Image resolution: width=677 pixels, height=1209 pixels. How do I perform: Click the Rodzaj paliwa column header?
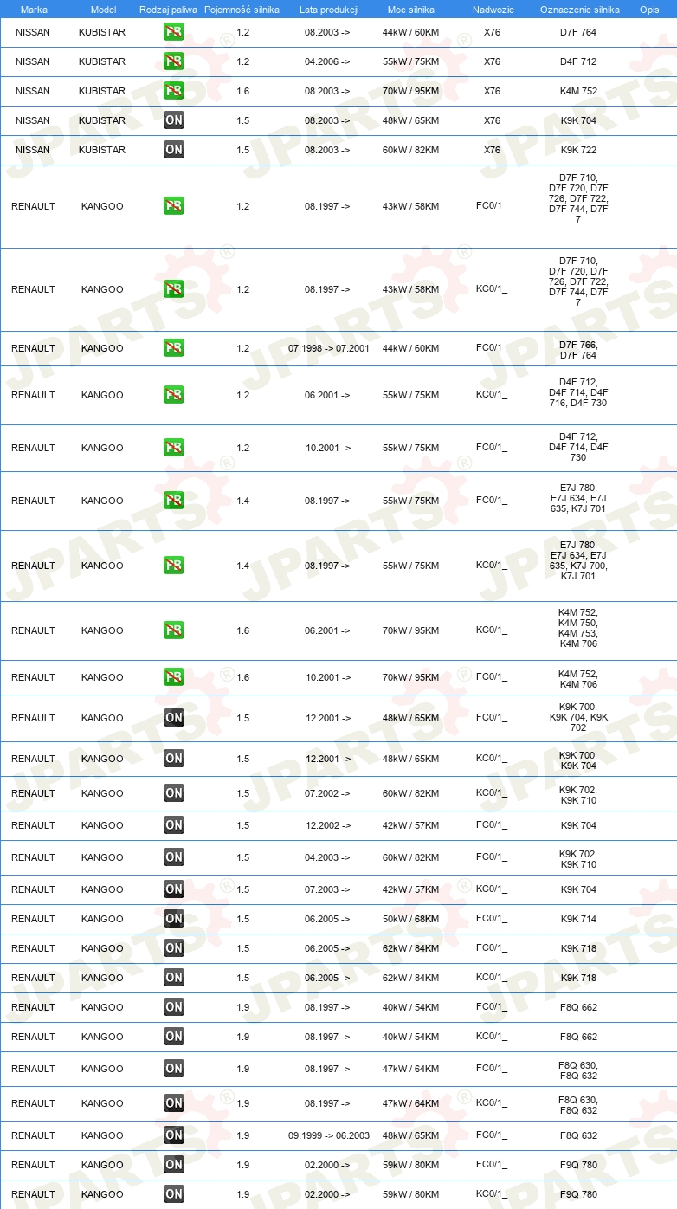(168, 10)
